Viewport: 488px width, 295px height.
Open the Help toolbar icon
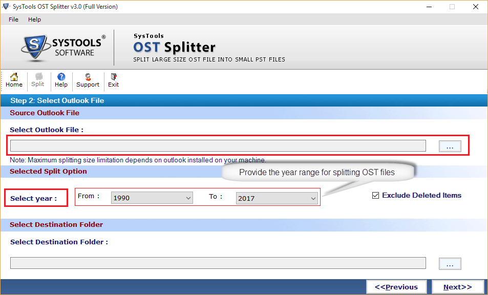point(61,80)
